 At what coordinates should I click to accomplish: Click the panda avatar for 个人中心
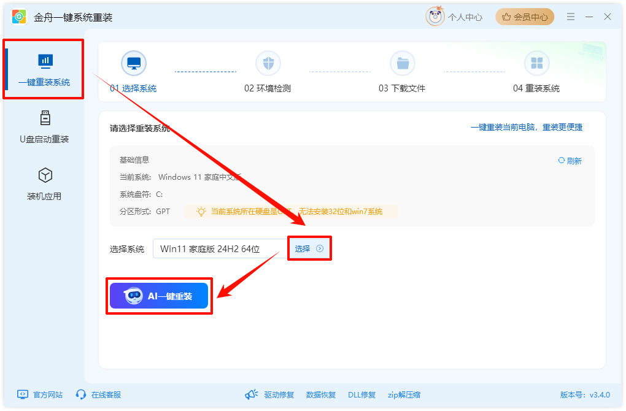pos(435,16)
